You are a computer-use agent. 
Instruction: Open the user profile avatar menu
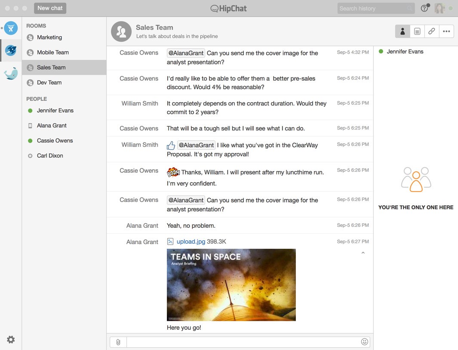[440, 8]
